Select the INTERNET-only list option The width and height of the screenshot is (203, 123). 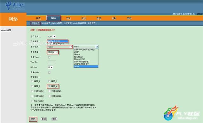click(86, 57)
